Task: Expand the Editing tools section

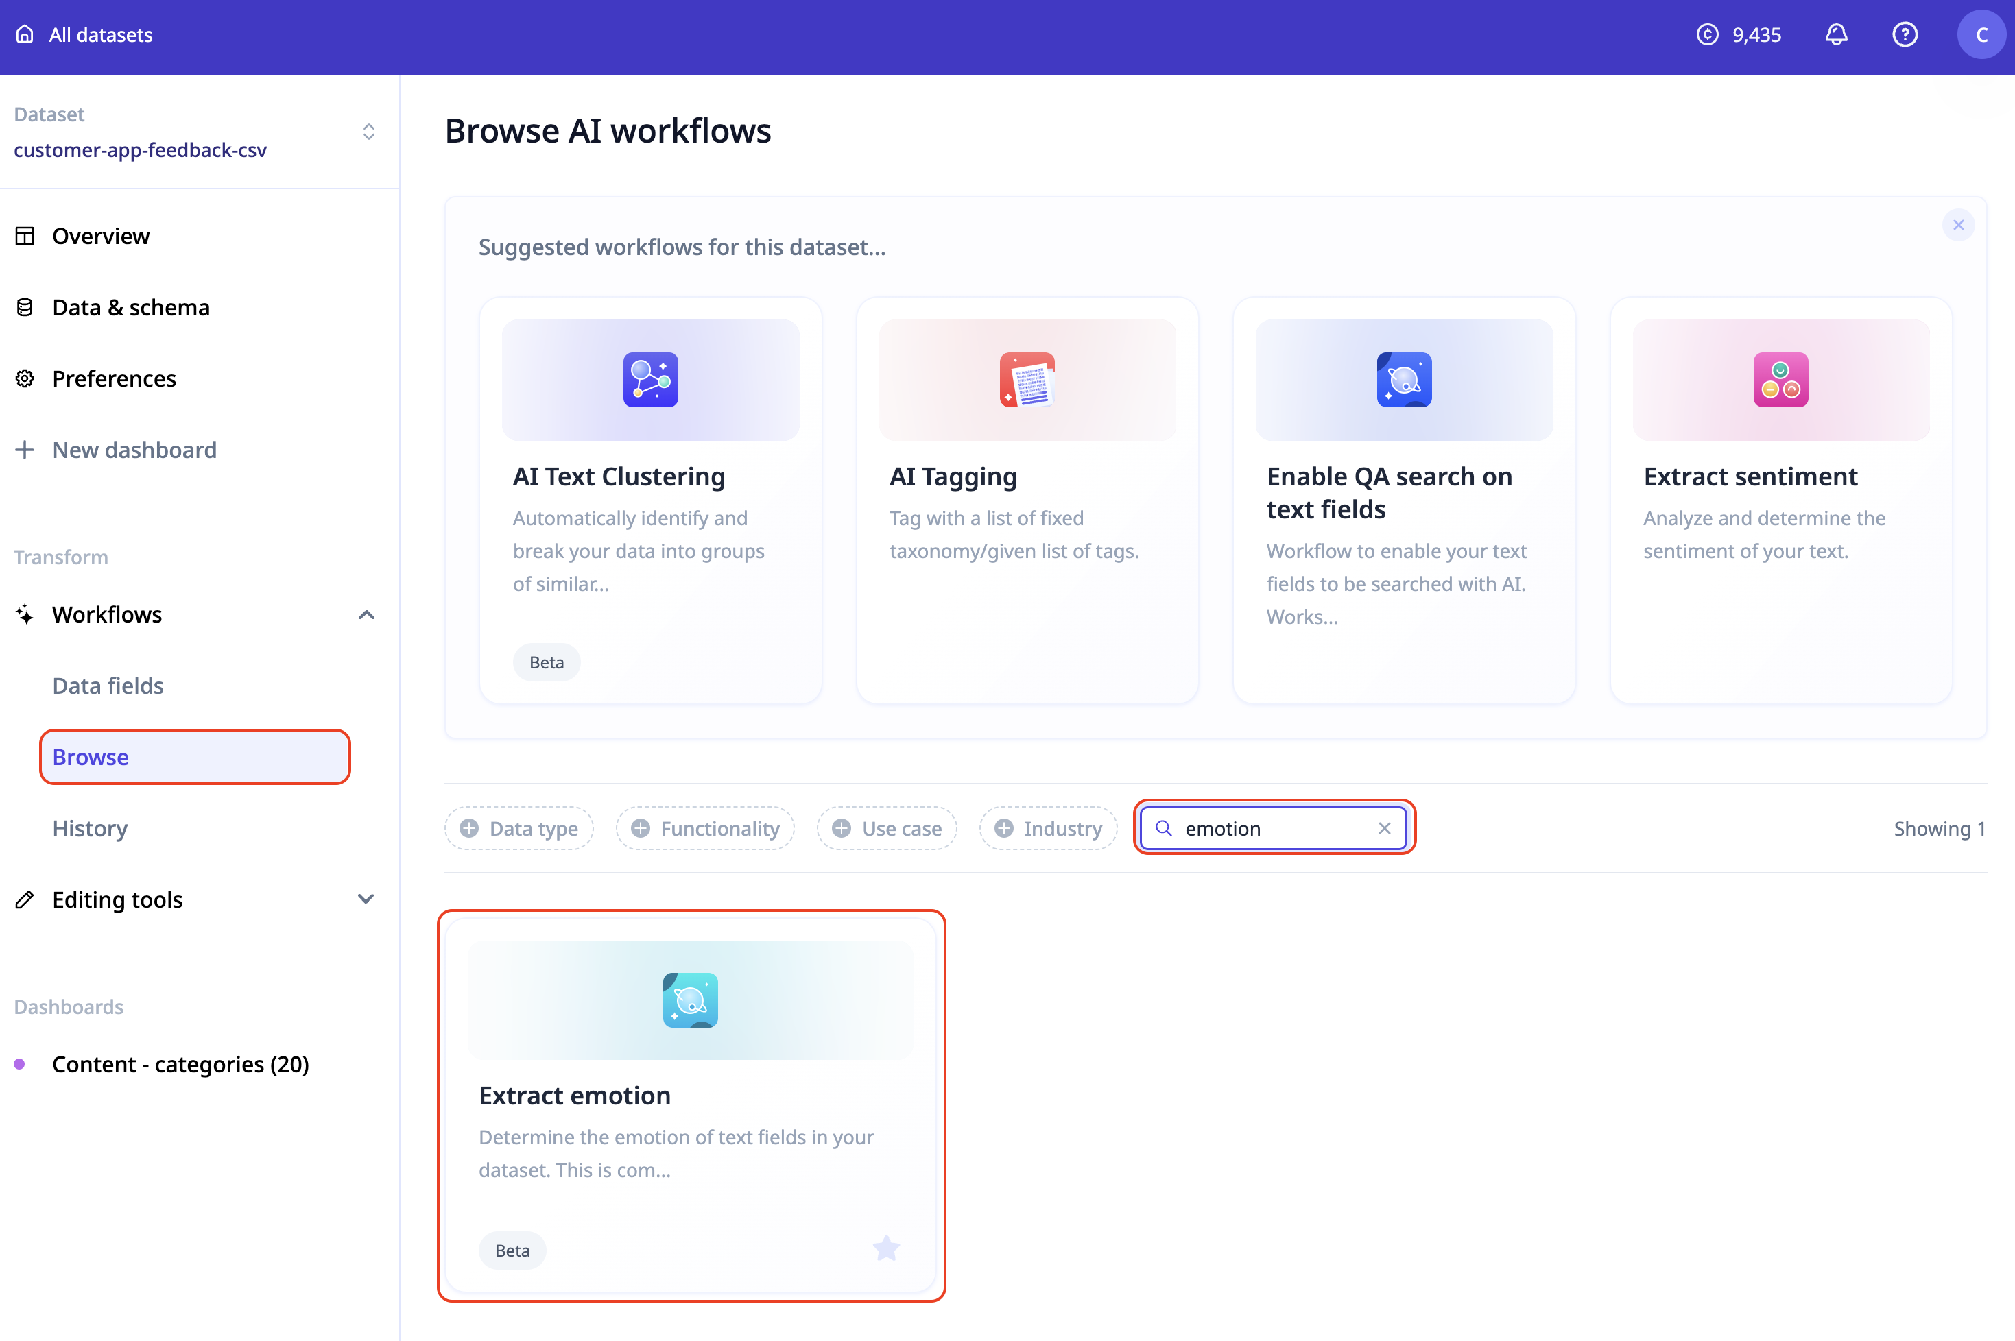Action: click(x=366, y=899)
